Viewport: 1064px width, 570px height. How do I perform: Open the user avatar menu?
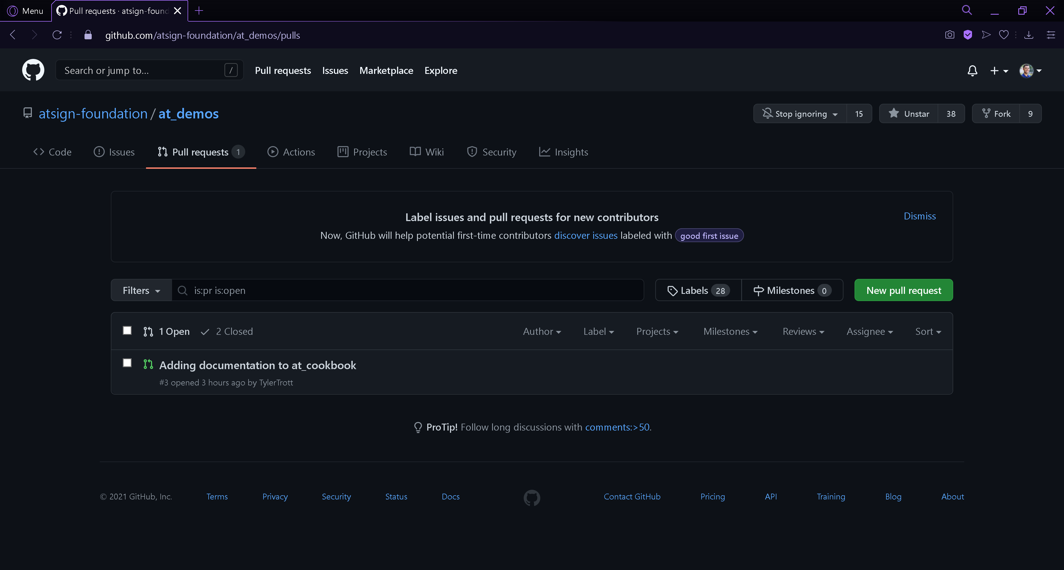point(1030,71)
